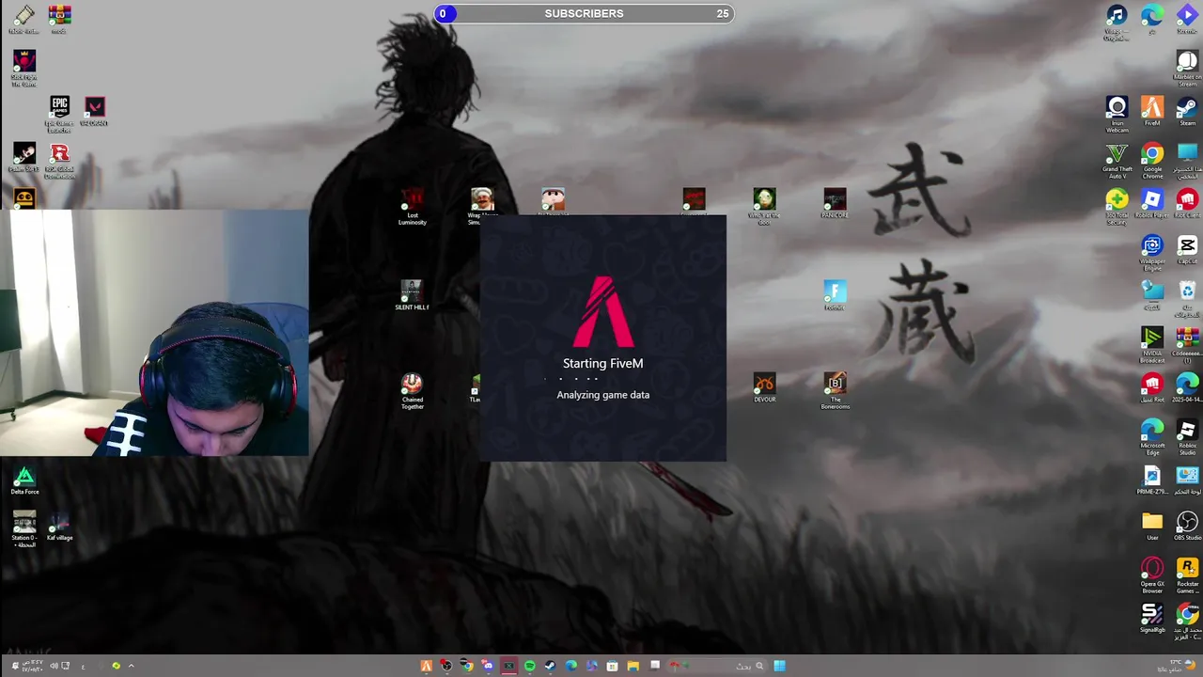Open NVIDIA Broadcast desktop shortcut
The height and width of the screenshot is (677, 1203).
[x=1152, y=345]
